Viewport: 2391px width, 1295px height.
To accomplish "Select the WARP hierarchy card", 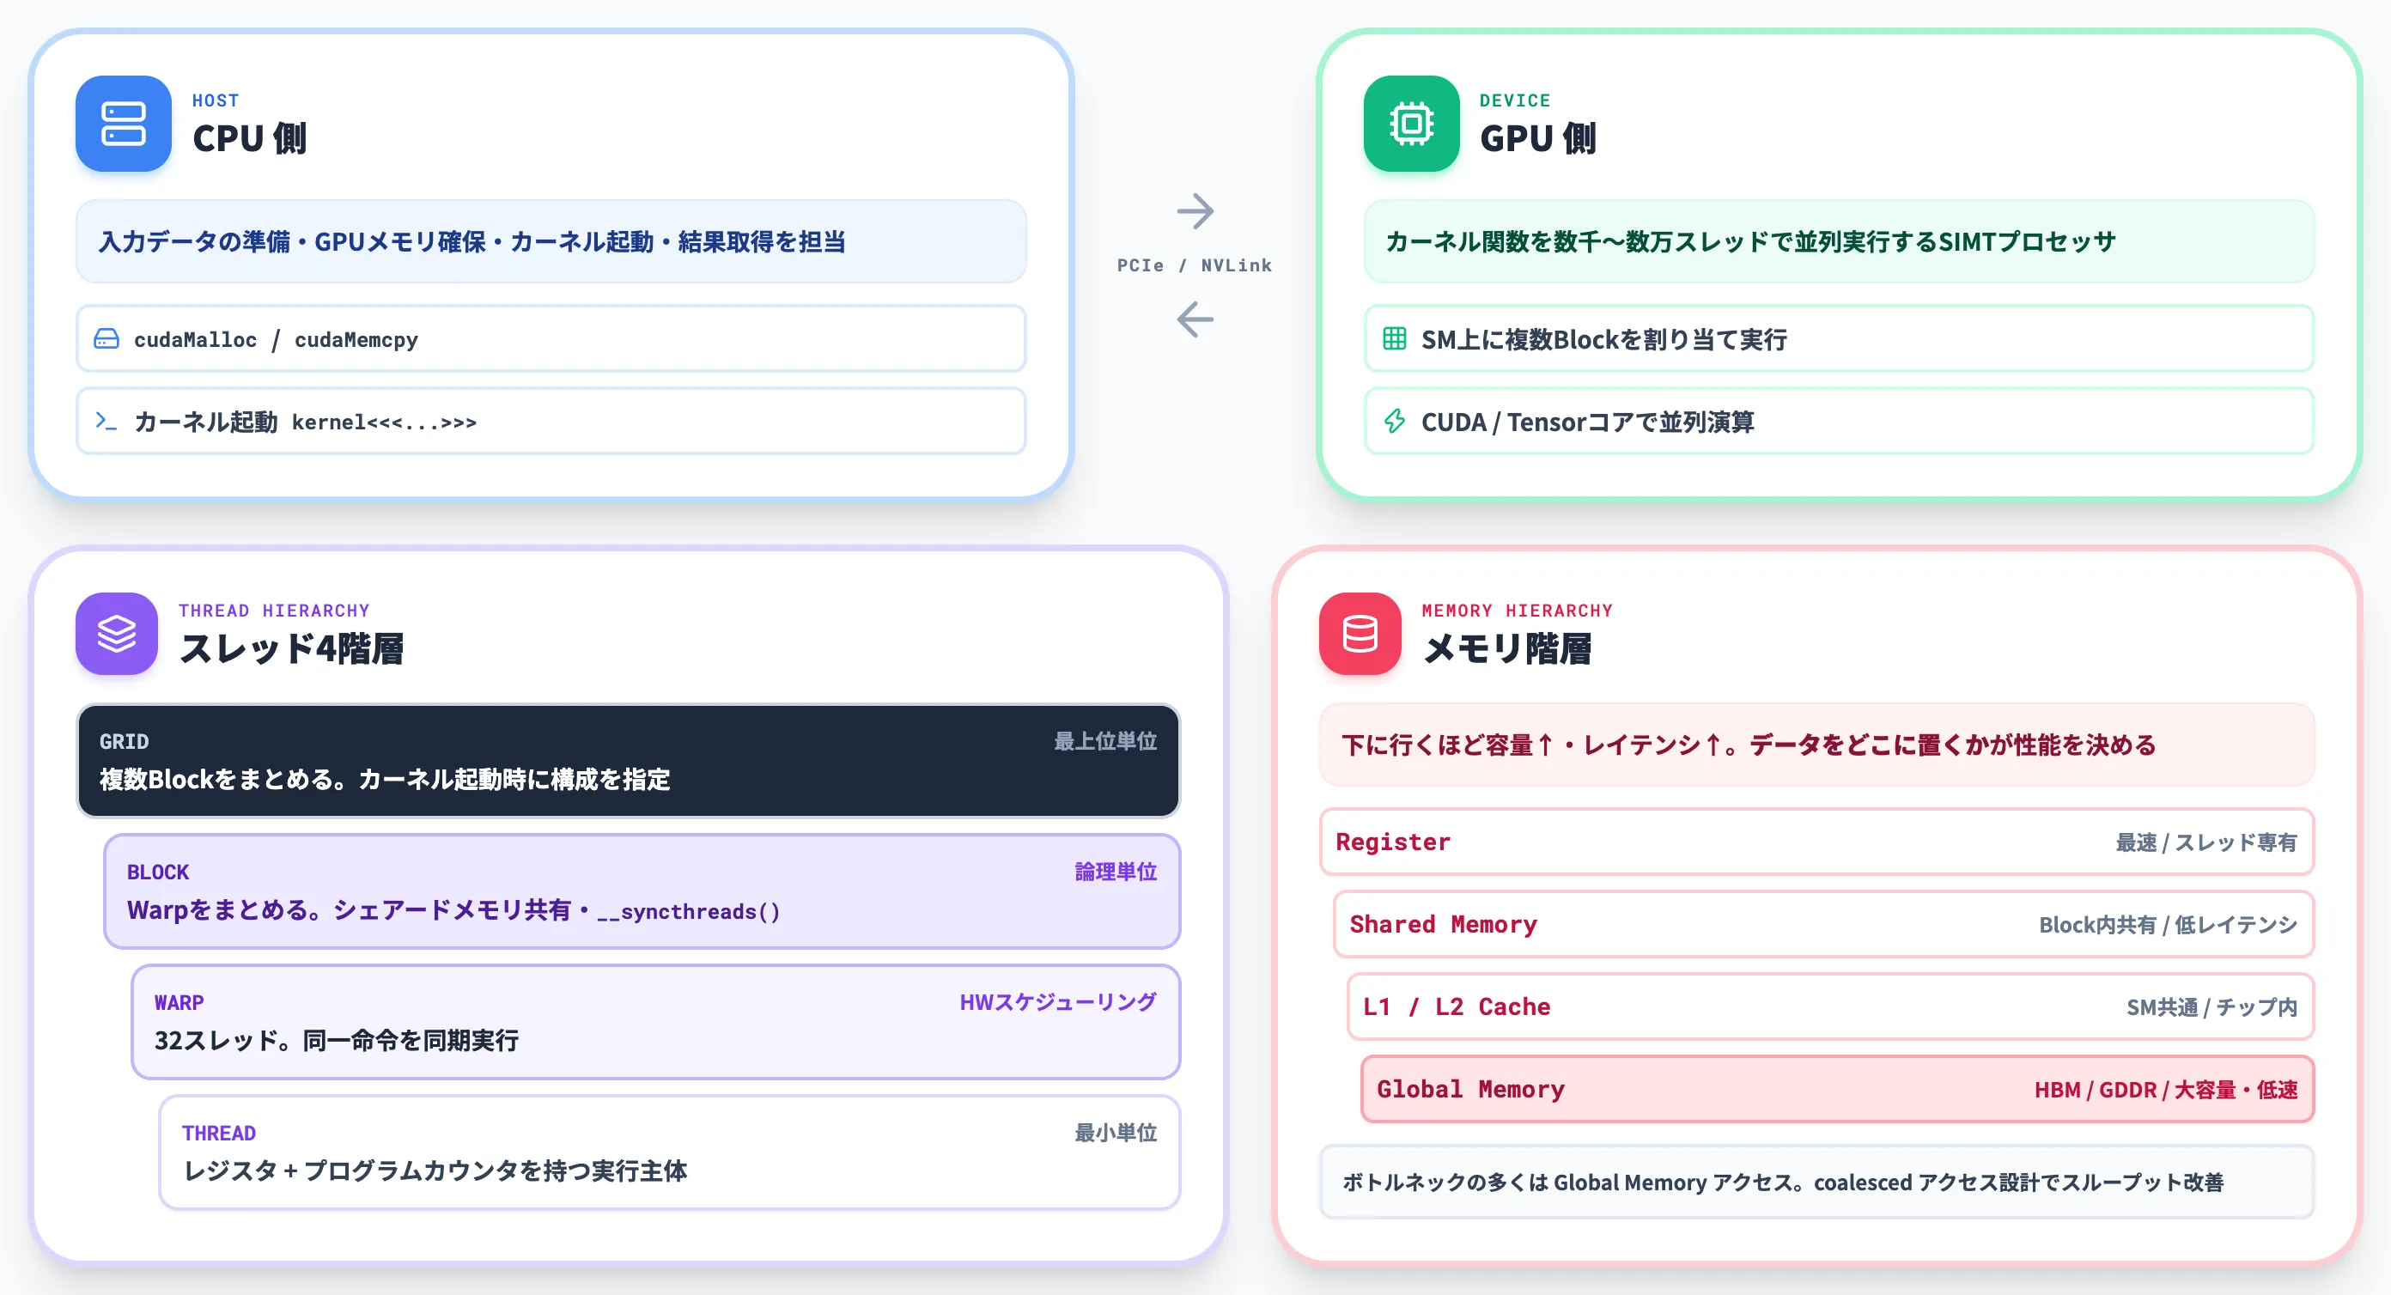I will click(x=655, y=1021).
